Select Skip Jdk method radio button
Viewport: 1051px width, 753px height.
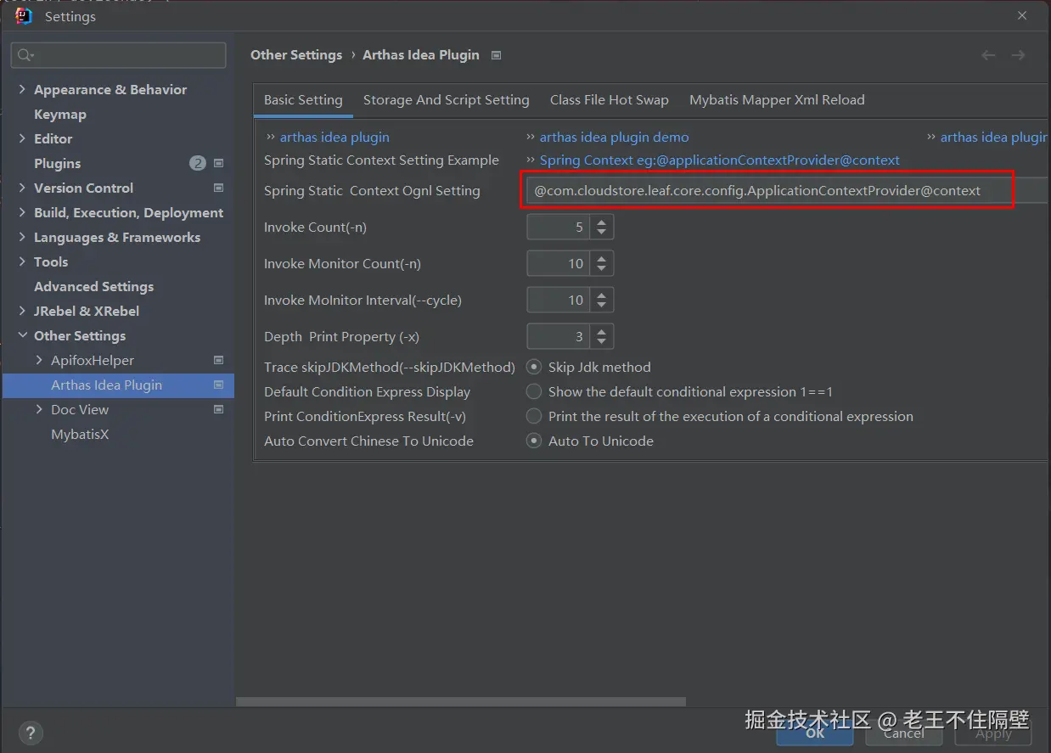point(534,367)
